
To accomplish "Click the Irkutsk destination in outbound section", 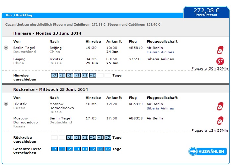I will point(56,59).
